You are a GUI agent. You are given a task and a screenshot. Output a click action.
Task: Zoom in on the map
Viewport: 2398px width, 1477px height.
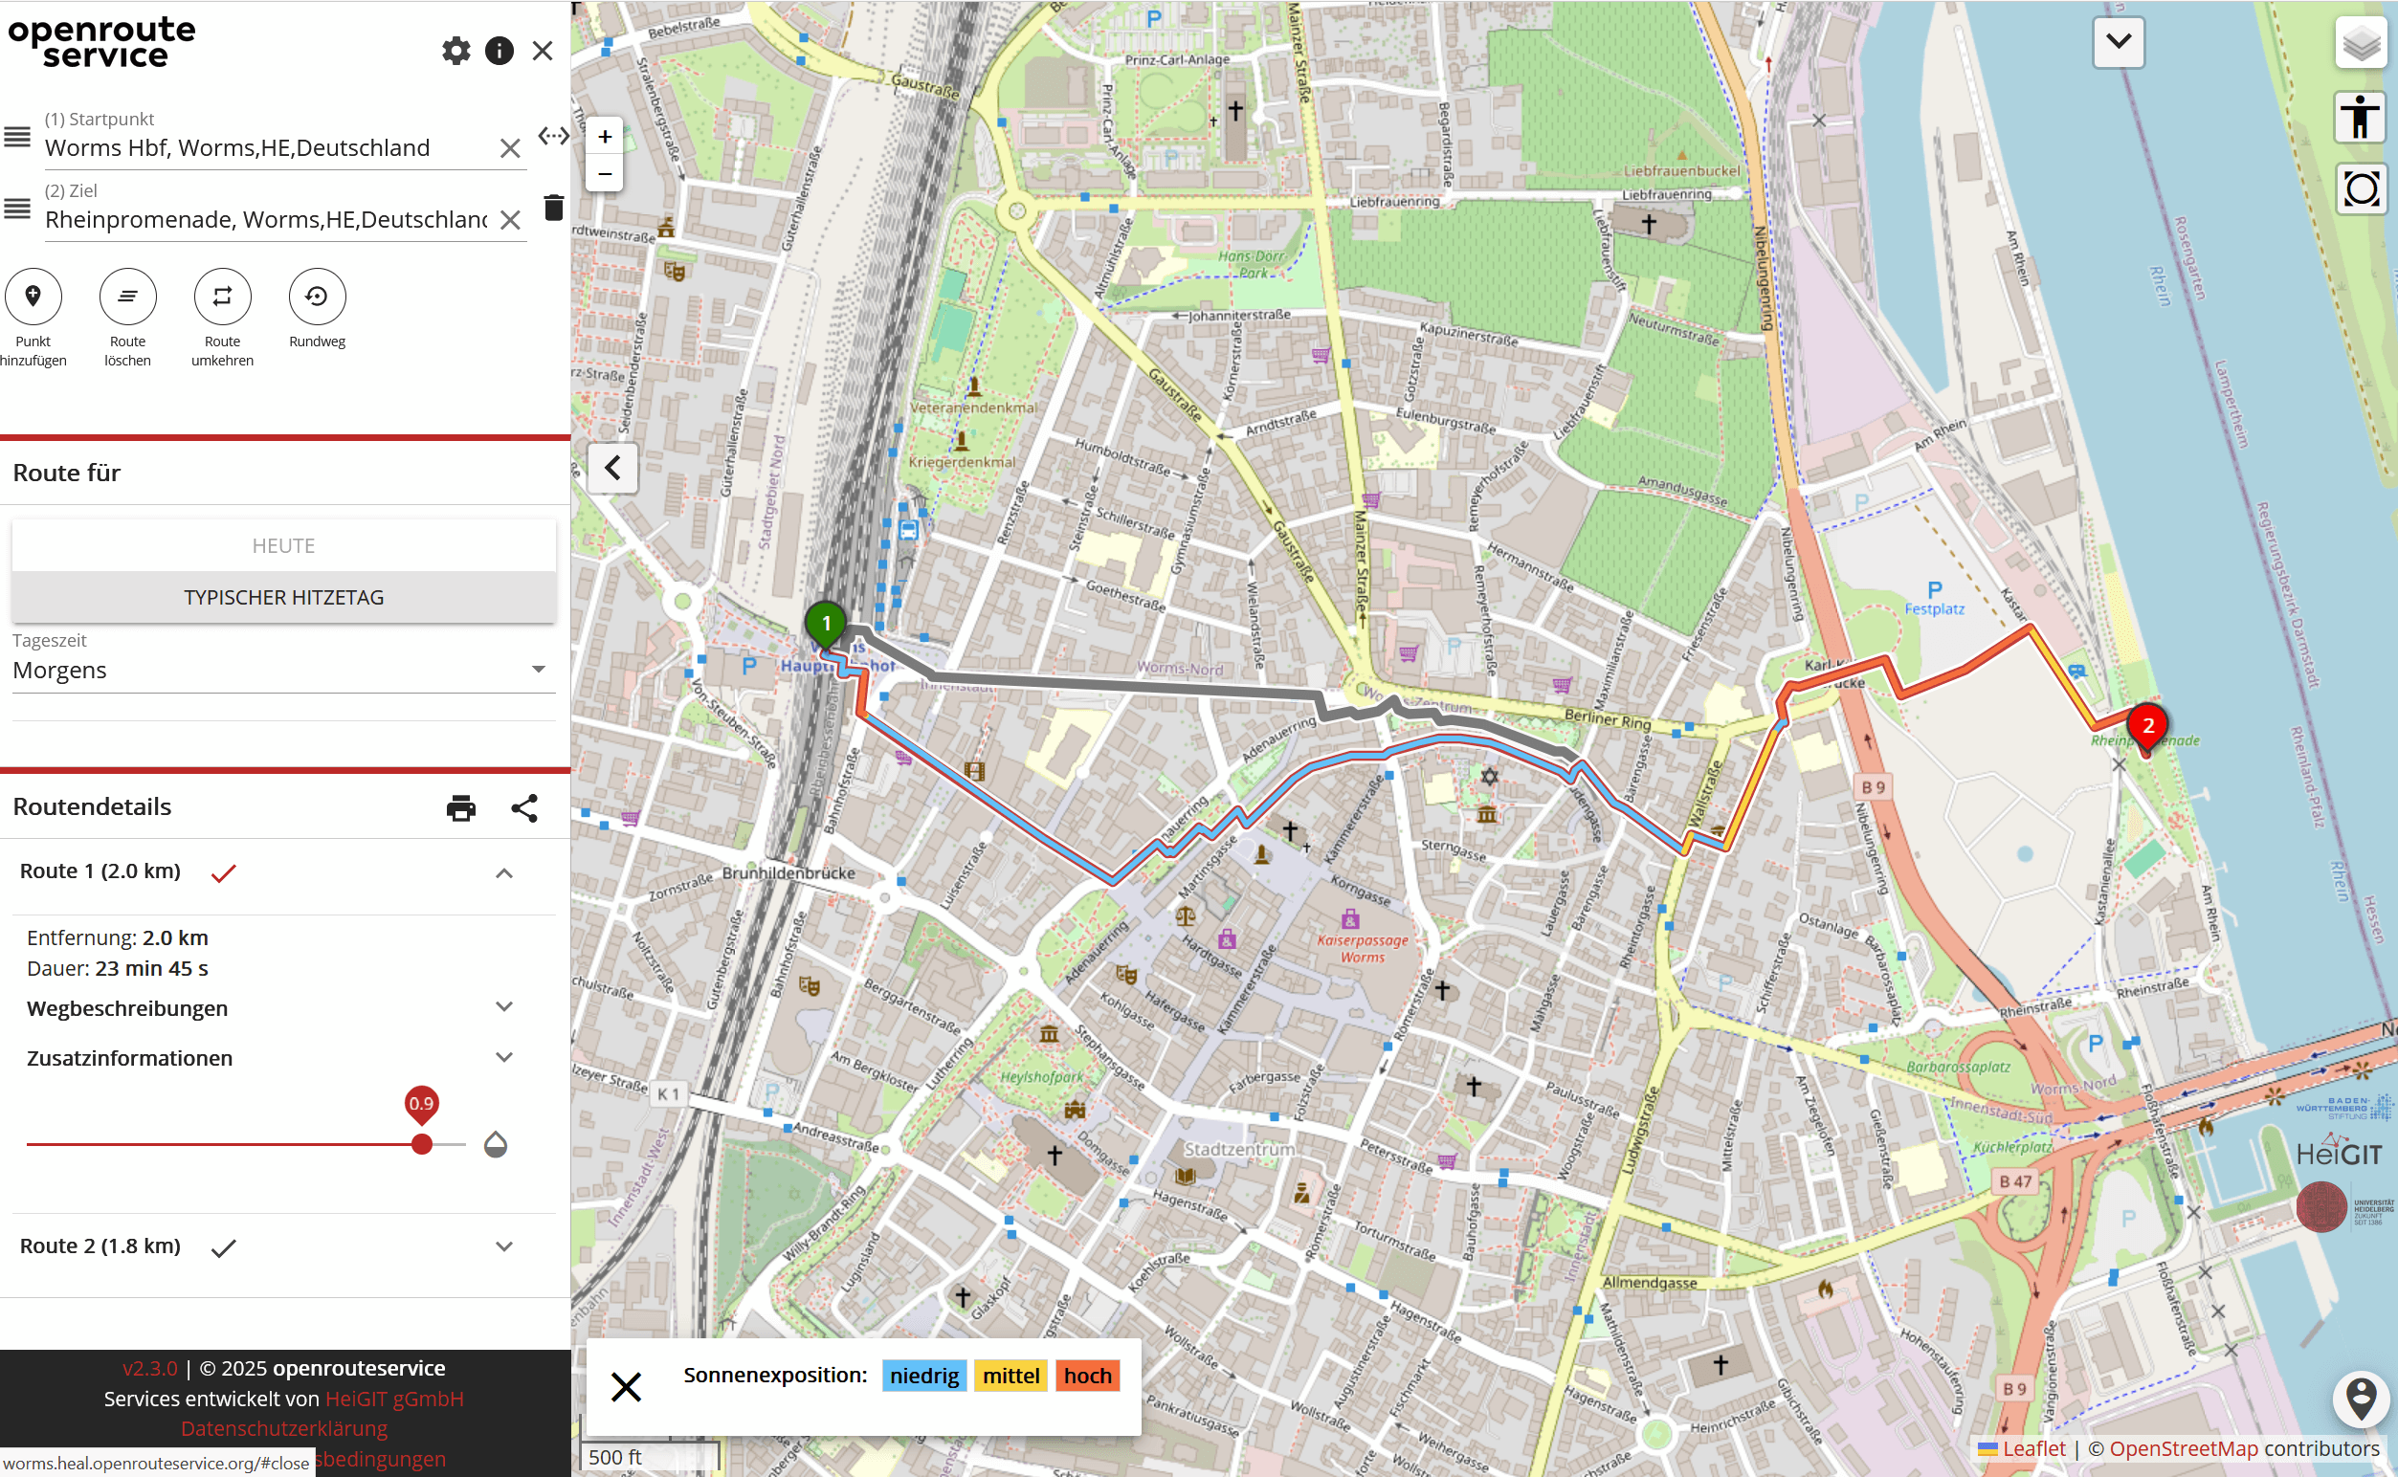pyautogui.click(x=605, y=137)
